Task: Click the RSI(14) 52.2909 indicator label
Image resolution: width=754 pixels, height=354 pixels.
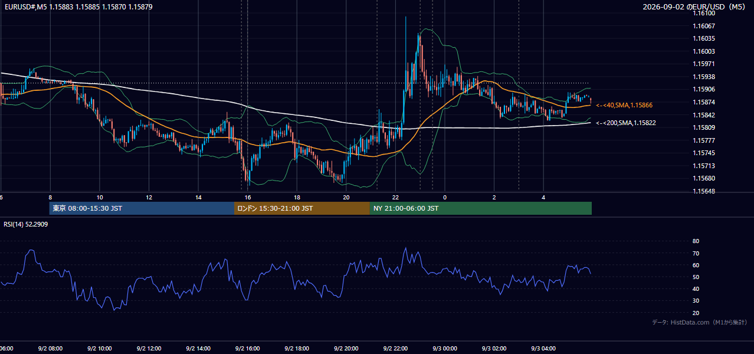Action: coord(26,224)
